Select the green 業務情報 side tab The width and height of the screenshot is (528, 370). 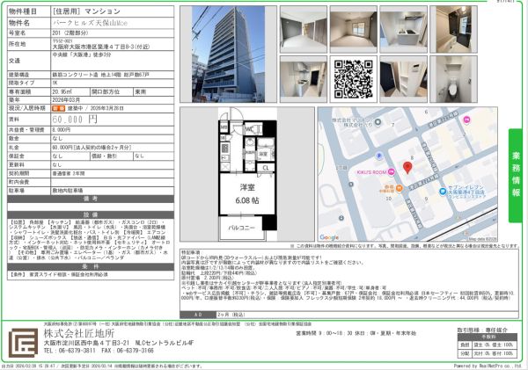[516, 175]
